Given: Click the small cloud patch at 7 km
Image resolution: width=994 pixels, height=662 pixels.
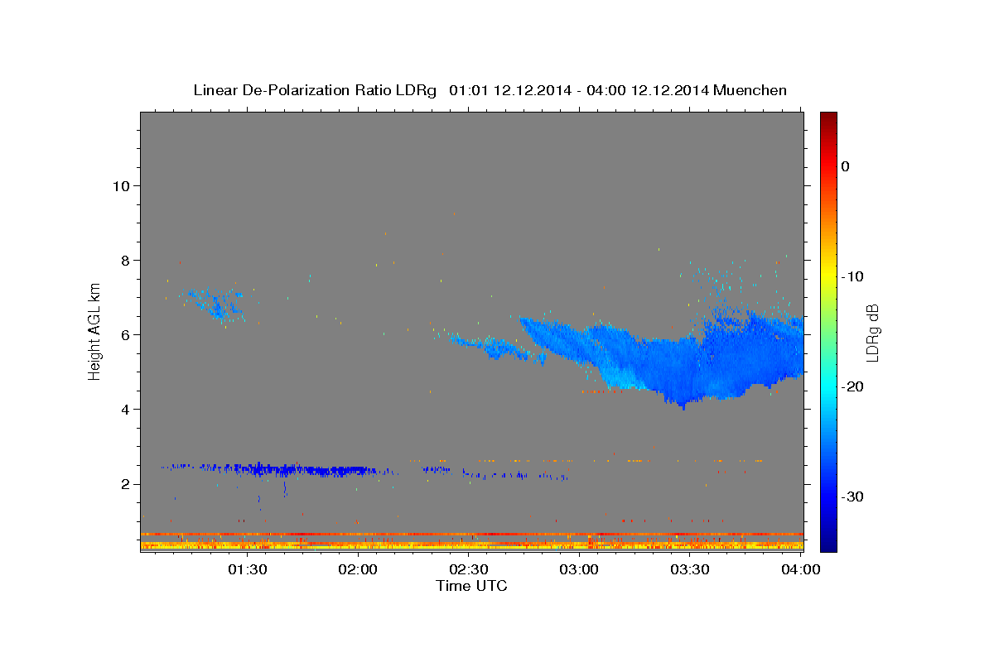Looking at the screenshot, I should 214,303.
